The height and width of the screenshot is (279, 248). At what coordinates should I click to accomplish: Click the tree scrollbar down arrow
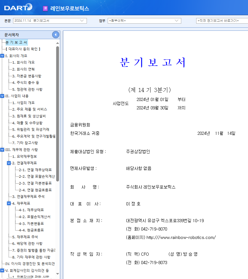[57, 274]
